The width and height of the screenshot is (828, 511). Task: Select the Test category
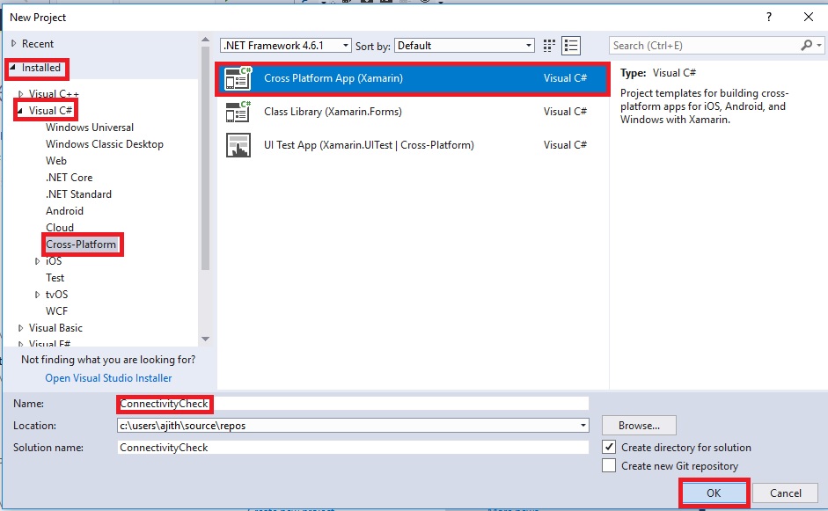(x=55, y=278)
